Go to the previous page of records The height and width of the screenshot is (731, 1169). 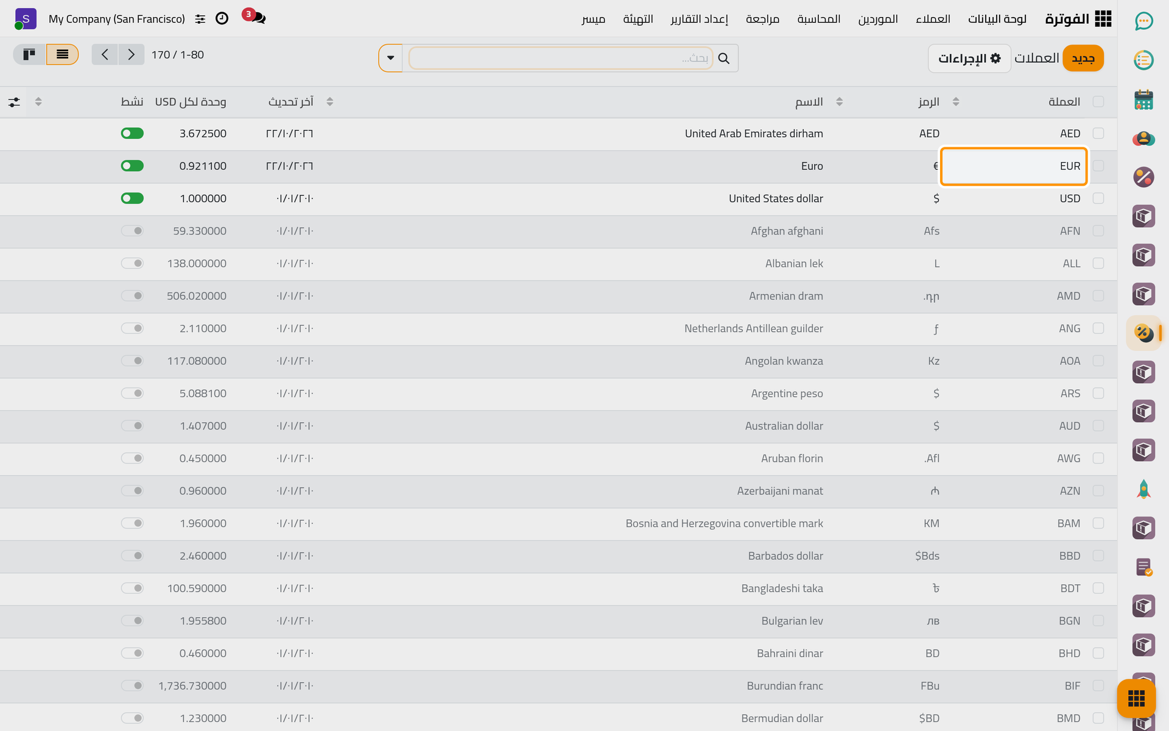pyautogui.click(x=105, y=55)
